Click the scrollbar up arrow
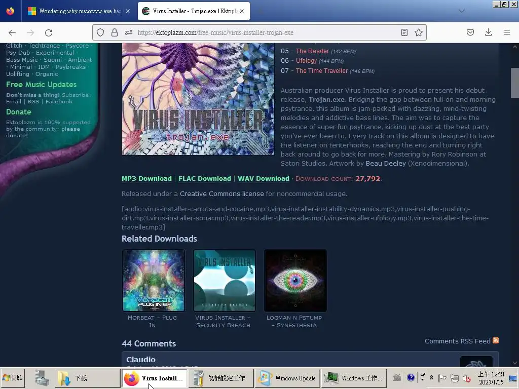The width and height of the screenshot is (519, 389). [x=515, y=47]
